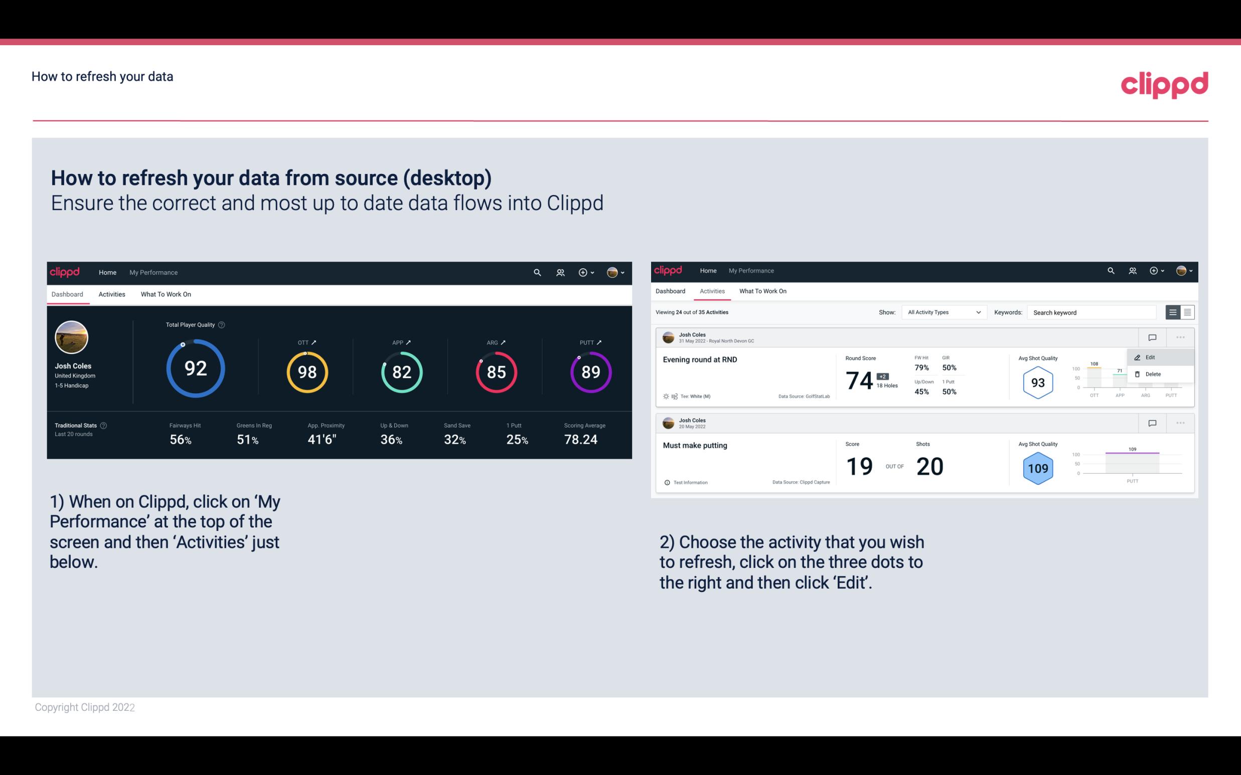Toggle What To Work On tab visibility

[166, 294]
